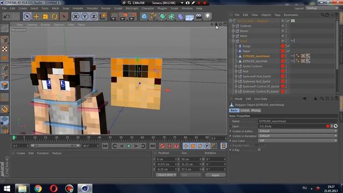Image resolution: width=343 pixels, height=193 pixels.
Task: Toggle X-Ray checkbox
Action: coord(259,150)
